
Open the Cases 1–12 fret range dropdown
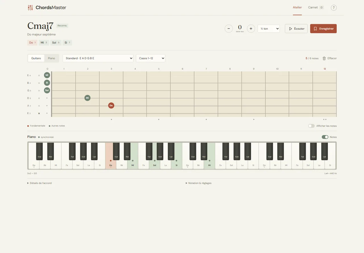151,58
